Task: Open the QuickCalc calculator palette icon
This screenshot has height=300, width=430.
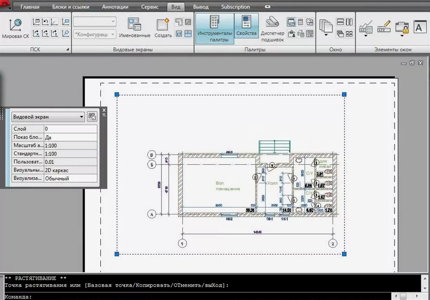Action: coord(301,22)
